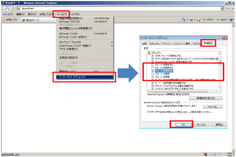The width and height of the screenshot is (236, 157).
Task: Expand the SmartScreen フィルター機能(T) submenu
Action: [85, 46]
